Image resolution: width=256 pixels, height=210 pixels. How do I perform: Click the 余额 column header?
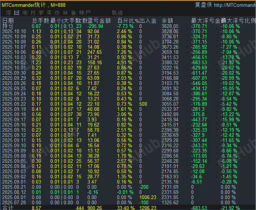167,21
